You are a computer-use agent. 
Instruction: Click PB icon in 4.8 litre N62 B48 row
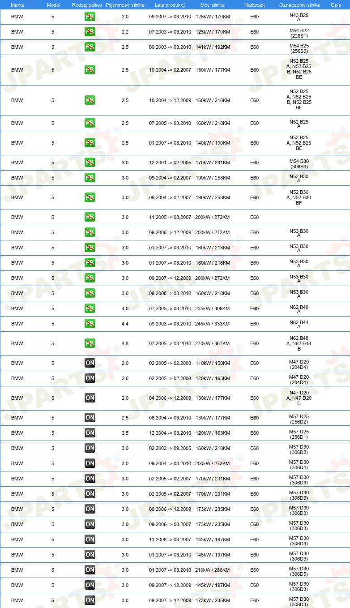(x=90, y=343)
